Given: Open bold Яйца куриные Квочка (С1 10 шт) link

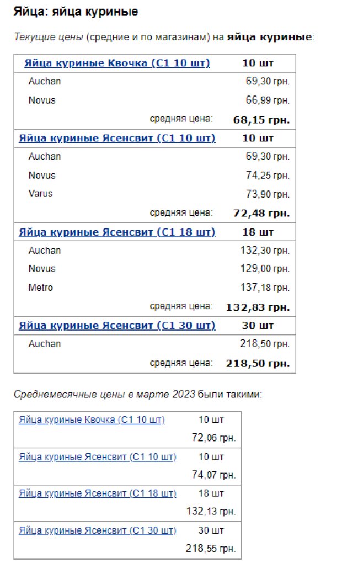Looking at the screenshot, I should pos(117,63).
